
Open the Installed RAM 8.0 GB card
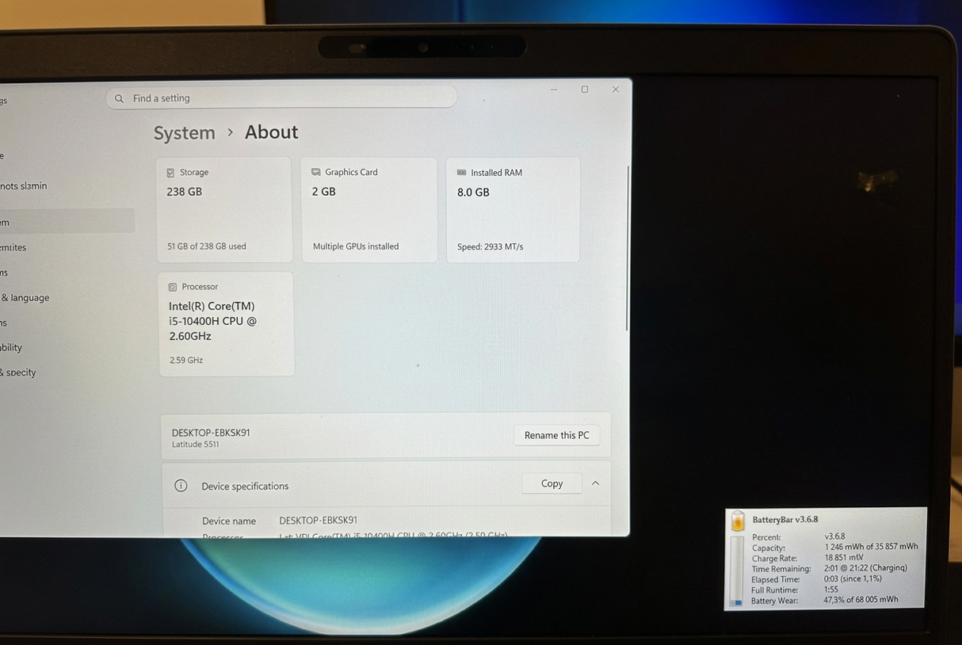click(513, 209)
